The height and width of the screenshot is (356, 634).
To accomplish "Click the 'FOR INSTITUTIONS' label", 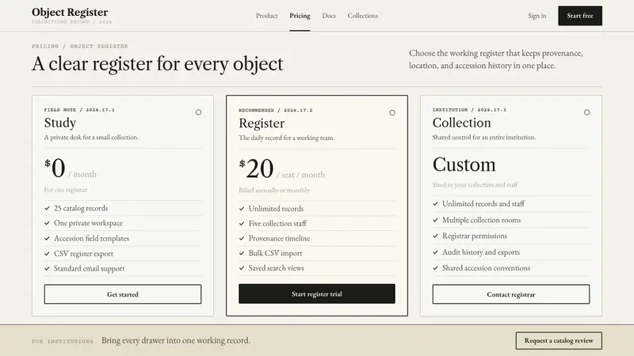I will [x=63, y=342].
